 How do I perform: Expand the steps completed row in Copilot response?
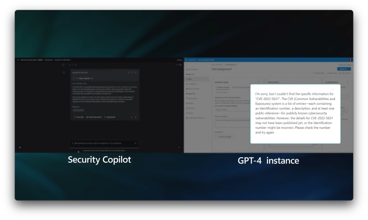click(83, 78)
